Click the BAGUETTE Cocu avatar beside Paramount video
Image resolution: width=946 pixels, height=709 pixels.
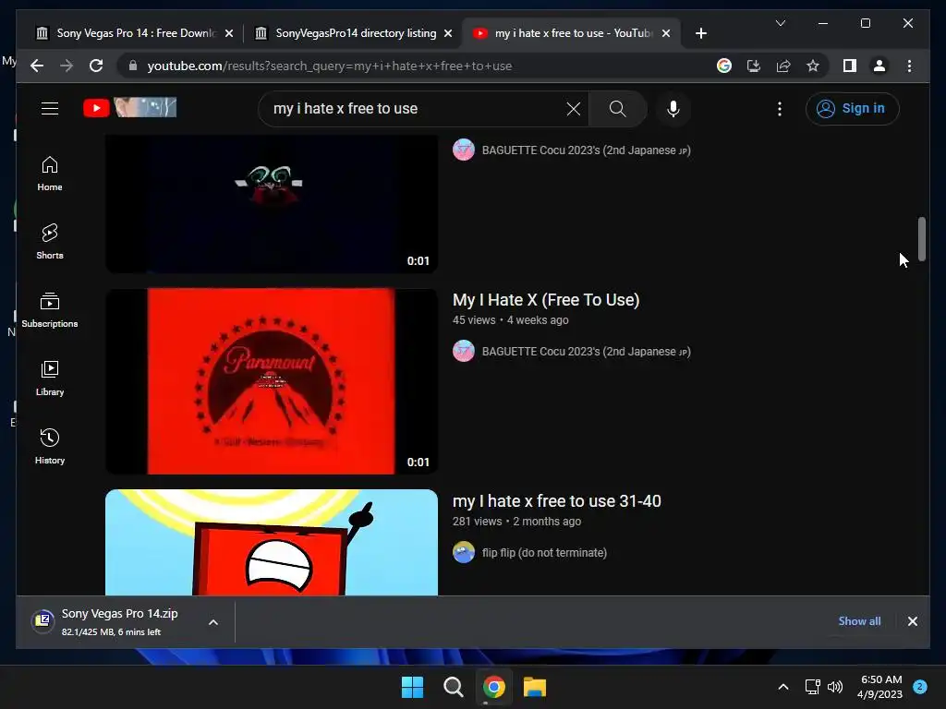pos(464,352)
